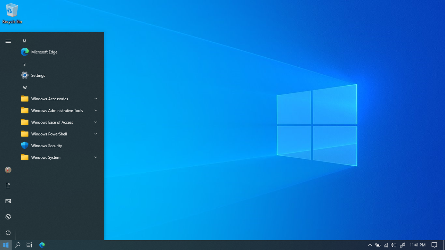Image resolution: width=445 pixels, height=250 pixels.
Task: Click the Show desktop sliver
Action: click(444, 245)
